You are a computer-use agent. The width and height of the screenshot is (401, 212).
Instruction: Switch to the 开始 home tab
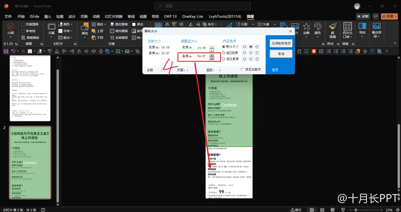[x=21, y=16]
